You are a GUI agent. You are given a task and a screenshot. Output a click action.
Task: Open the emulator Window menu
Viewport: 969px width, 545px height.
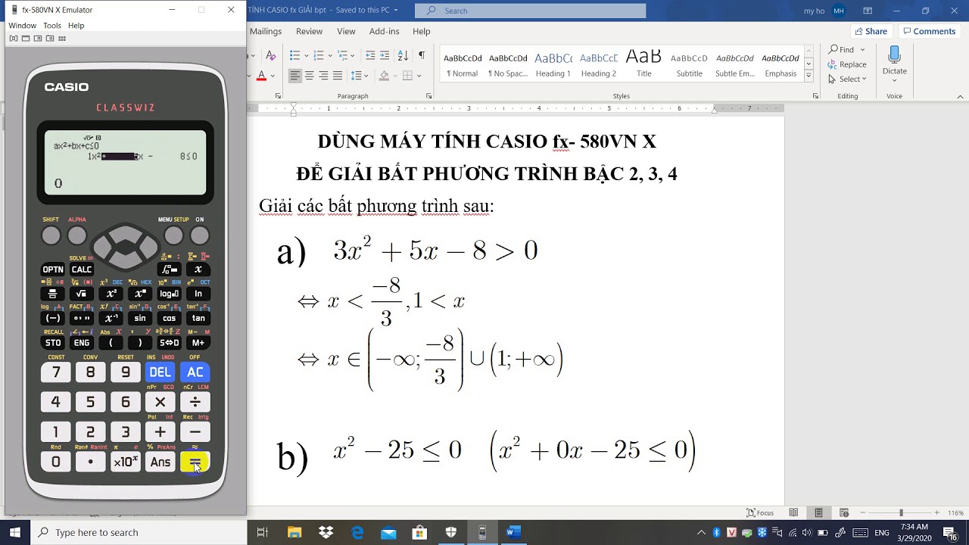click(23, 25)
